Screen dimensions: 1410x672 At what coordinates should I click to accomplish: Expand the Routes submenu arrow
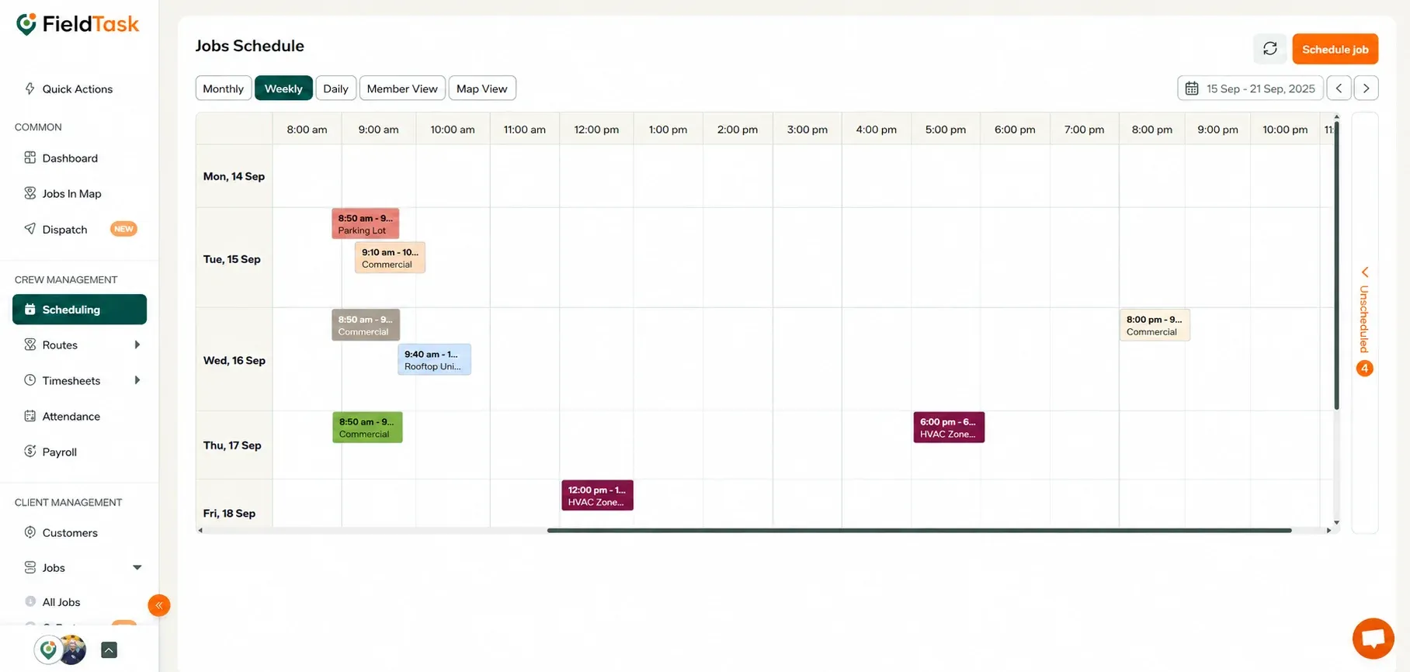click(137, 345)
